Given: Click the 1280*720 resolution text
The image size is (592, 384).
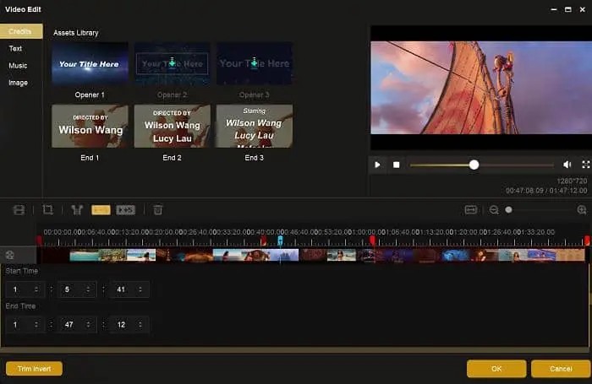Looking at the screenshot, I should pos(572,181).
